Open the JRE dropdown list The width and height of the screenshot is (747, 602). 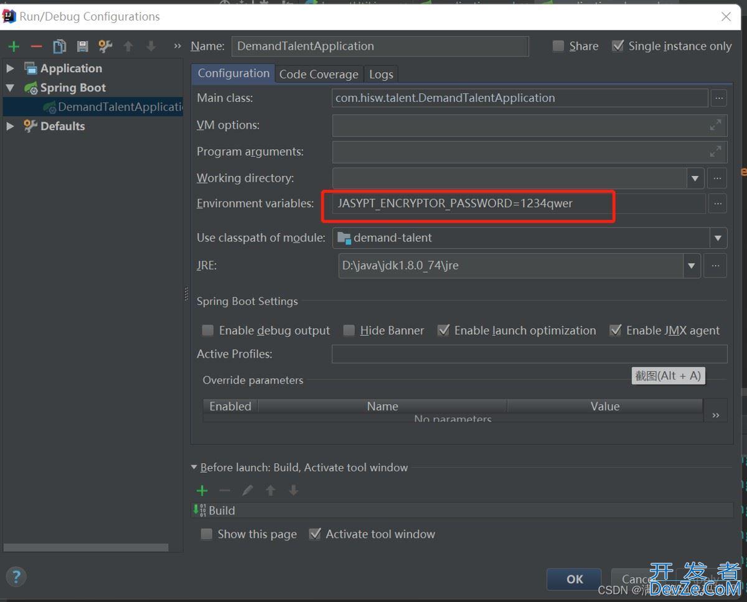[x=691, y=266]
